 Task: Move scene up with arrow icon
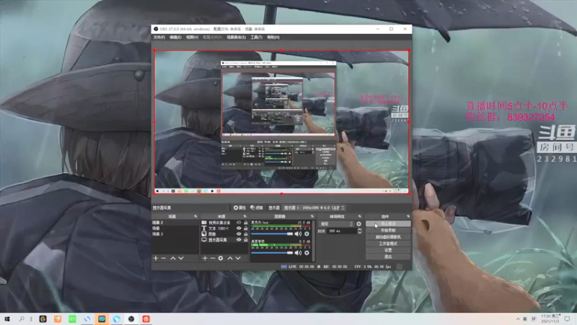173,259
